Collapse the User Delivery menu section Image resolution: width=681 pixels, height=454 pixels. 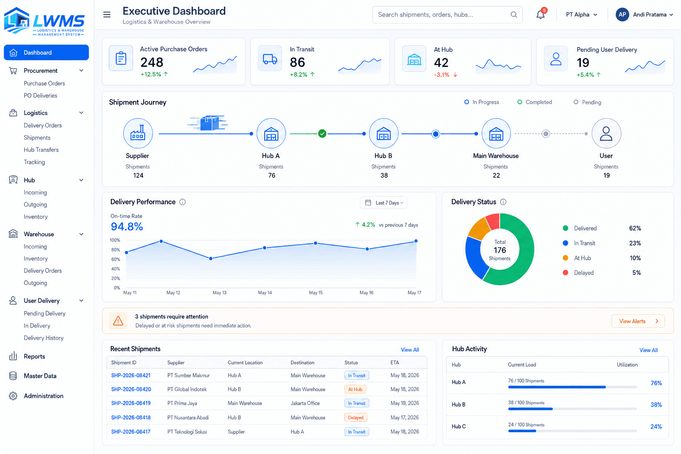(x=81, y=301)
